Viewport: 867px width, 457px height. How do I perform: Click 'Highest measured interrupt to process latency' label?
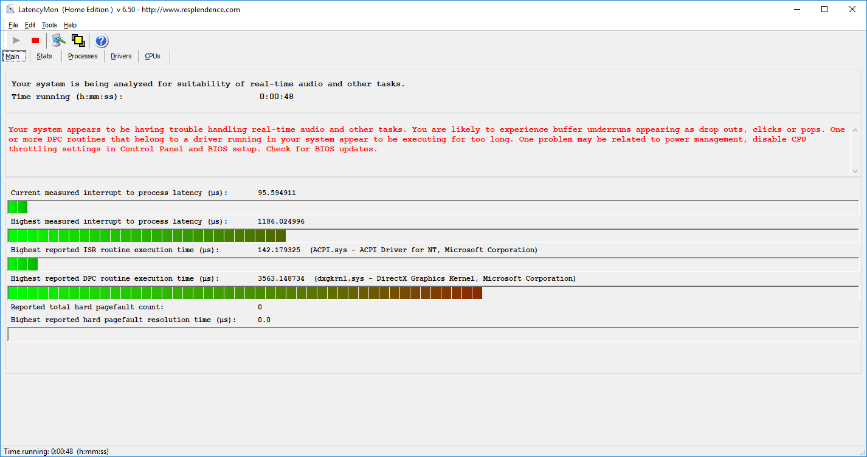point(119,221)
